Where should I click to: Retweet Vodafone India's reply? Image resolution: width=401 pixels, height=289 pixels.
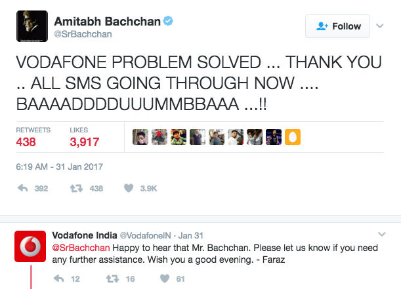[112, 279]
